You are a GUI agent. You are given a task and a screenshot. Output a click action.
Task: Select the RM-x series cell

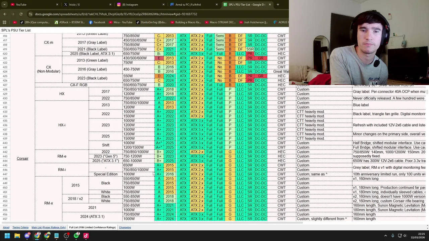click(x=49, y=203)
